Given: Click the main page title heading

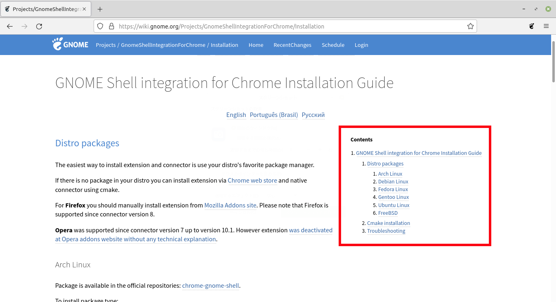Looking at the screenshot, I should coord(224,83).
